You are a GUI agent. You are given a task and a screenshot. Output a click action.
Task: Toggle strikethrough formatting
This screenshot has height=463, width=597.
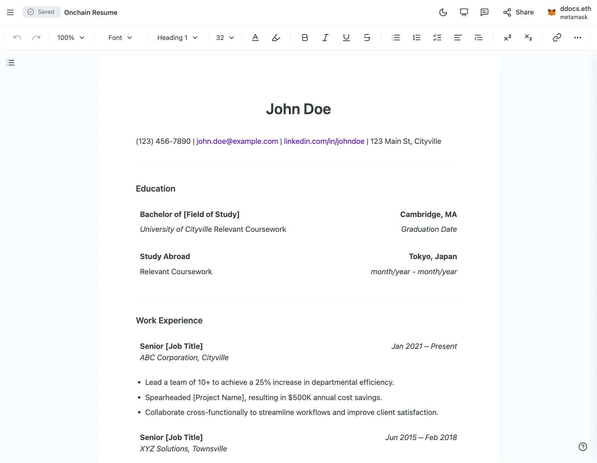pyautogui.click(x=367, y=37)
